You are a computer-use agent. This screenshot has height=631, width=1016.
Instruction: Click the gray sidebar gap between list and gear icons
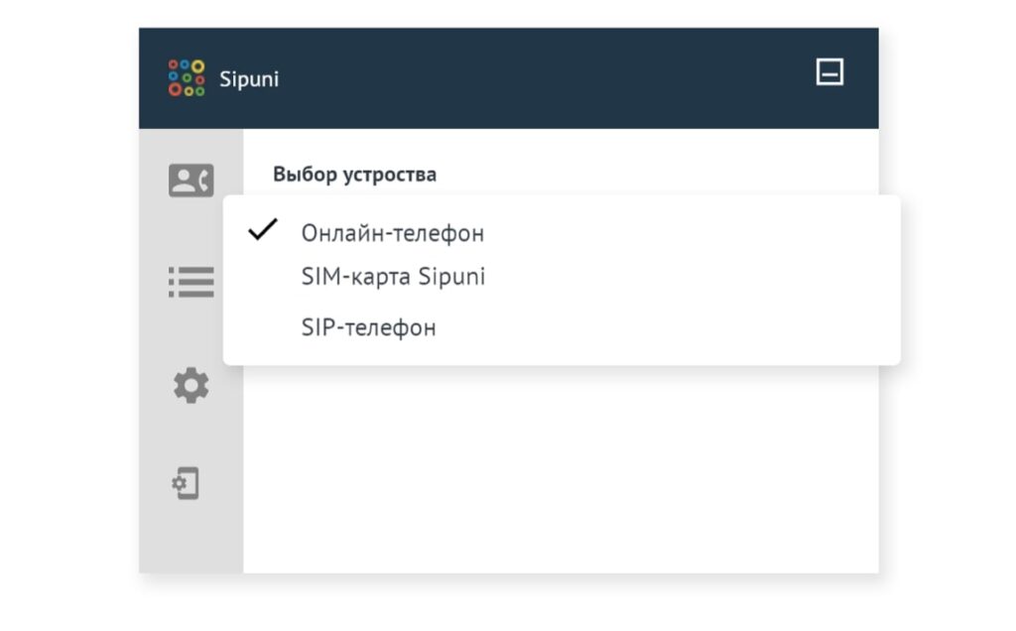click(190, 333)
